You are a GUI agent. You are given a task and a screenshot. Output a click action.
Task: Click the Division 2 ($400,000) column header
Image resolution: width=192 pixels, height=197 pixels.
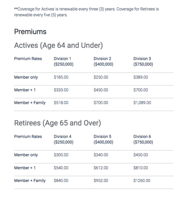(x=103, y=61)
